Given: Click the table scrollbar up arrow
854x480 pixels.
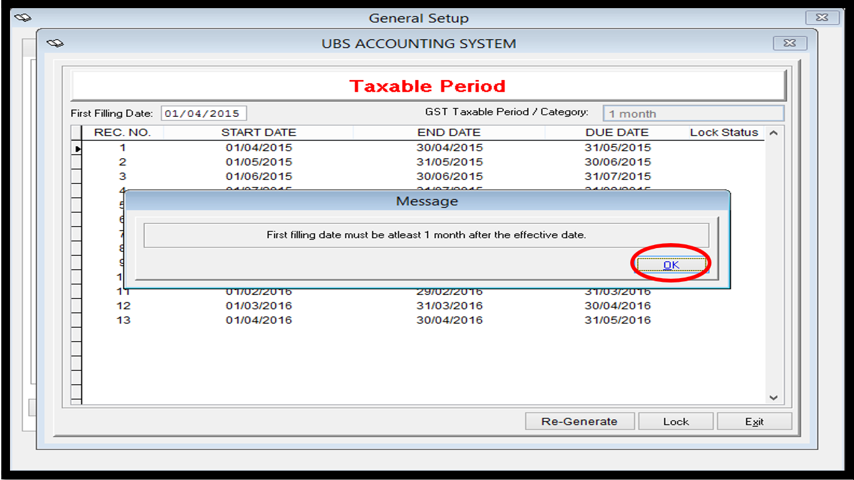Looking at the screenshot, I should [x=773, y=133].
